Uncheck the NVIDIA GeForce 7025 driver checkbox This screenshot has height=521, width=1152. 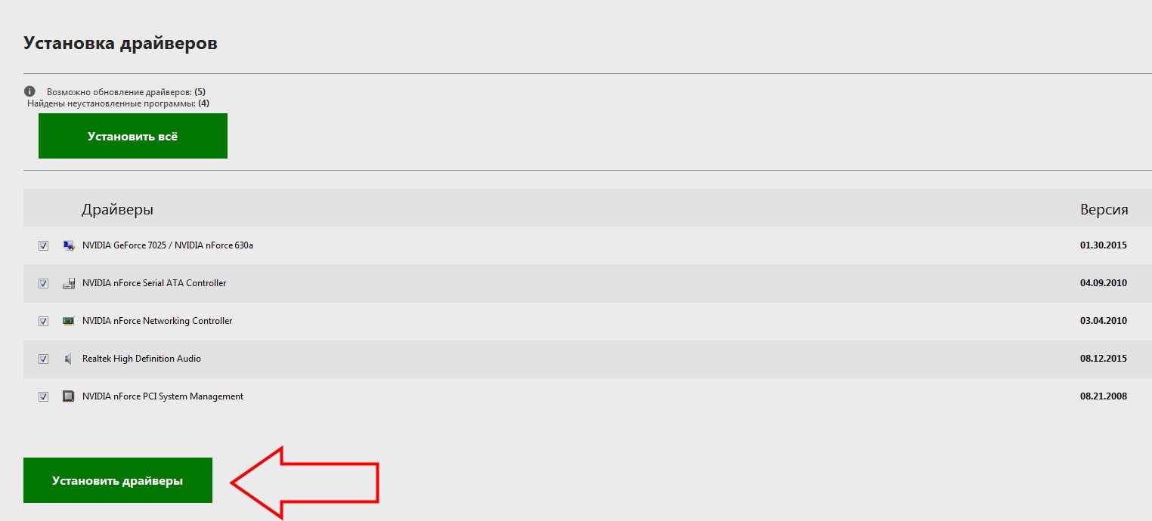click(44, 245)
